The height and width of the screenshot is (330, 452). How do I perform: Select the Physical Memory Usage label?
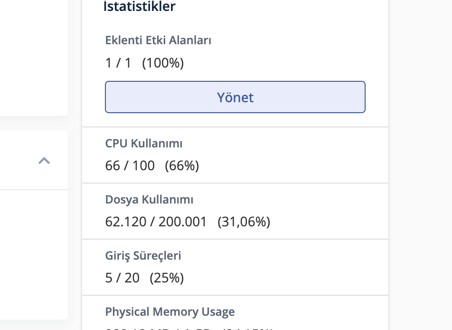click(x=170, y=312)
